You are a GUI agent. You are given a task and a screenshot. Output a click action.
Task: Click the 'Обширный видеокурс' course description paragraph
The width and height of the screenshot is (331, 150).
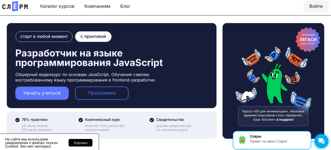click(x=86, y=77)
